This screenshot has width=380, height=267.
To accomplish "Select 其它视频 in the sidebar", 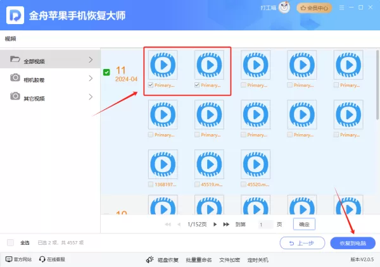I will (x=50, y=97).
